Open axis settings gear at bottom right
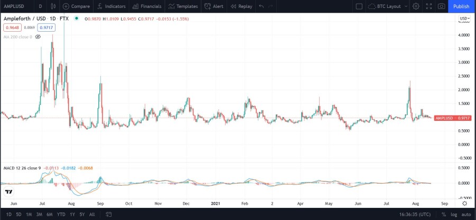The height and width of the screenshot is (220, 476). (464, 203)
